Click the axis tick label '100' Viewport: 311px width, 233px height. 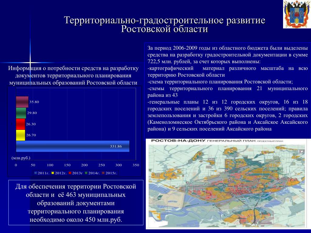[50, 165]
